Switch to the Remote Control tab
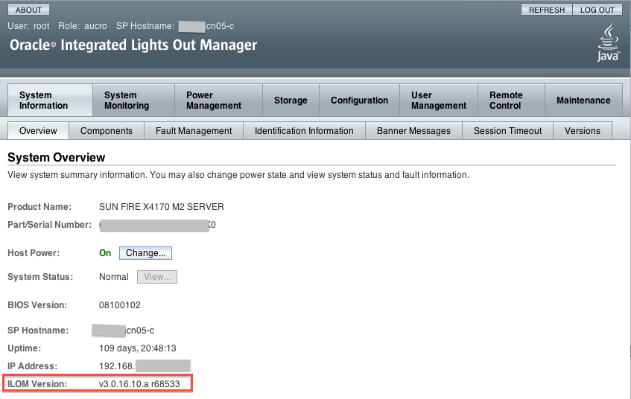631x399 pixels. [x=512, y=100]
